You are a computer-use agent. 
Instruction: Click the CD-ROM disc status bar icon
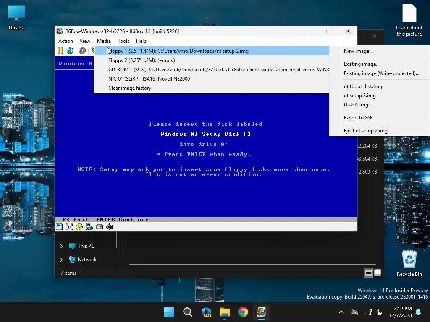(x=79, y=227)
